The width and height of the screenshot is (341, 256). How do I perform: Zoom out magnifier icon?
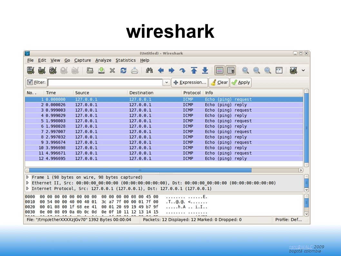pos(257,70)
